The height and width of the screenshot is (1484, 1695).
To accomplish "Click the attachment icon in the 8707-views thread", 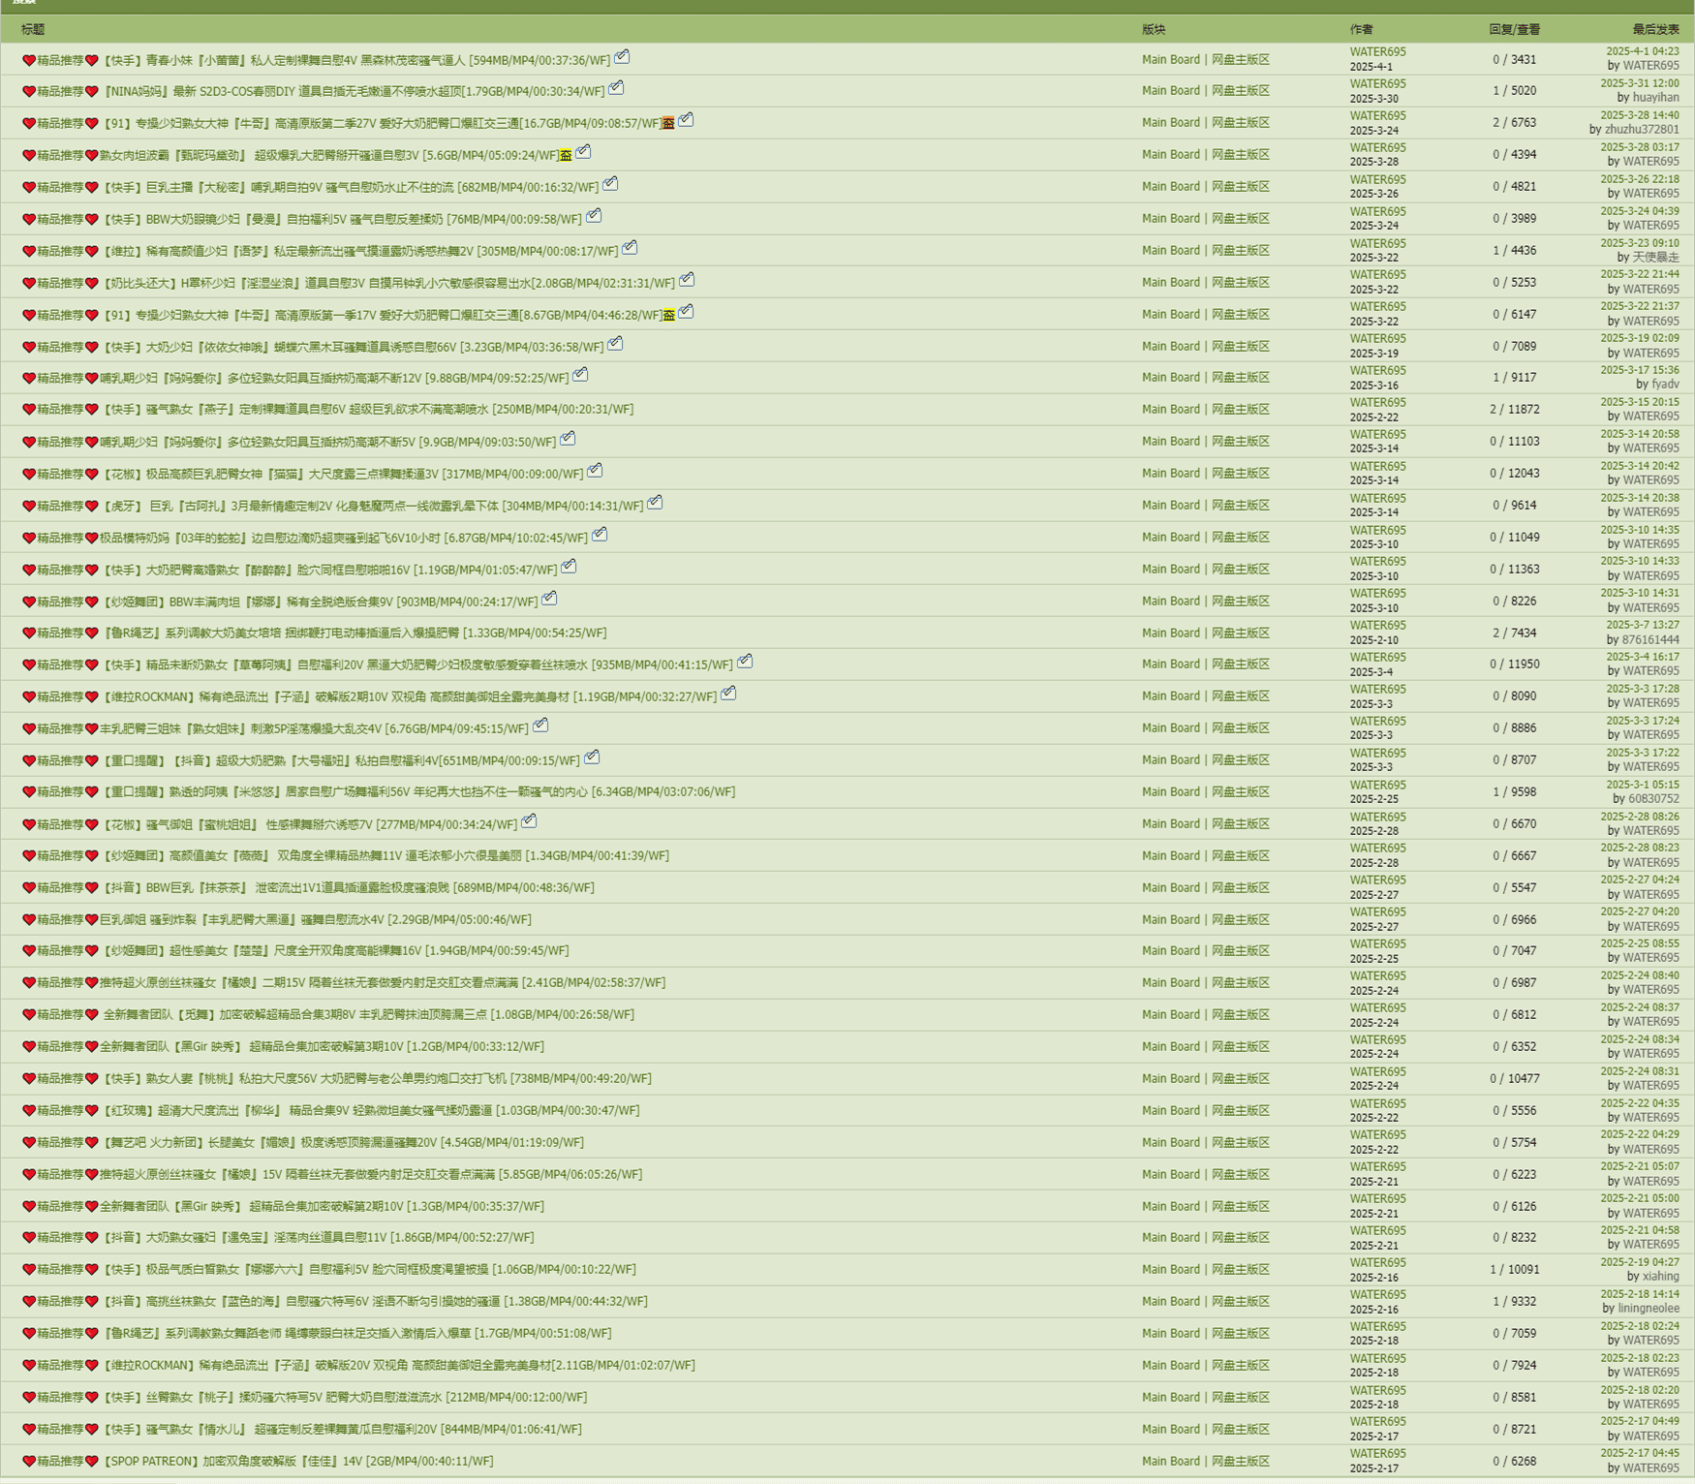I will click(x=592, y=757).
